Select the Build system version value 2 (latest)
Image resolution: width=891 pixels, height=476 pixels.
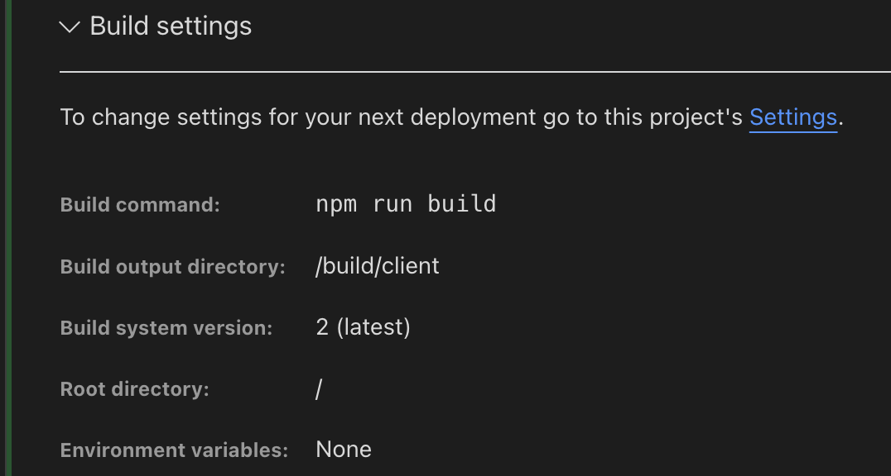[x=363, y=327]
